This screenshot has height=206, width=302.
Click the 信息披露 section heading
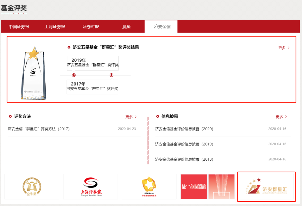(x=170, y=116)
